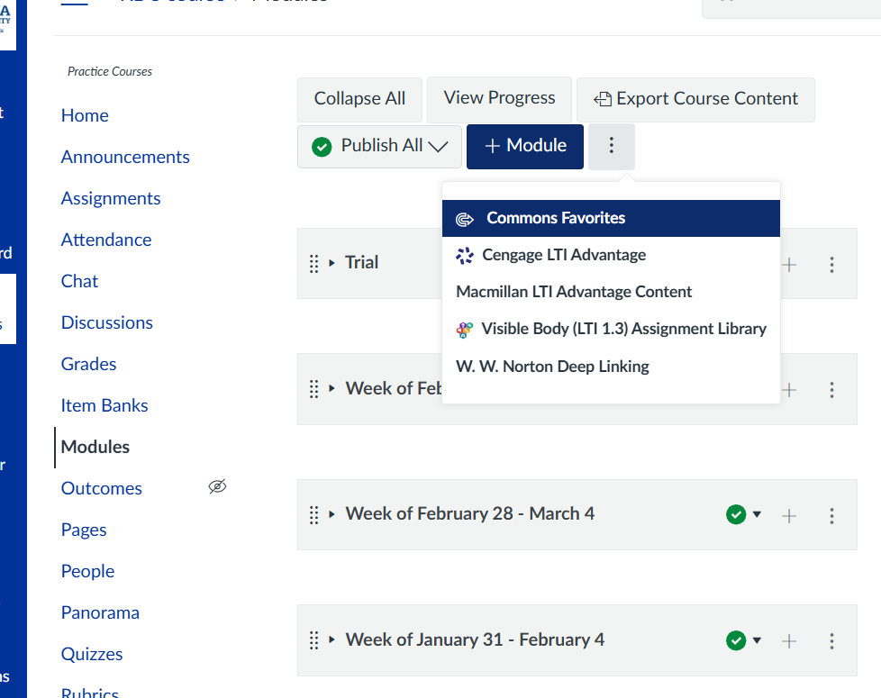Image resolution: width=881 pixels, height=698 pixels.
Task: Toggle publish state of Week of February 28 module
Action: pyautogui.click(x=737, y=514)
